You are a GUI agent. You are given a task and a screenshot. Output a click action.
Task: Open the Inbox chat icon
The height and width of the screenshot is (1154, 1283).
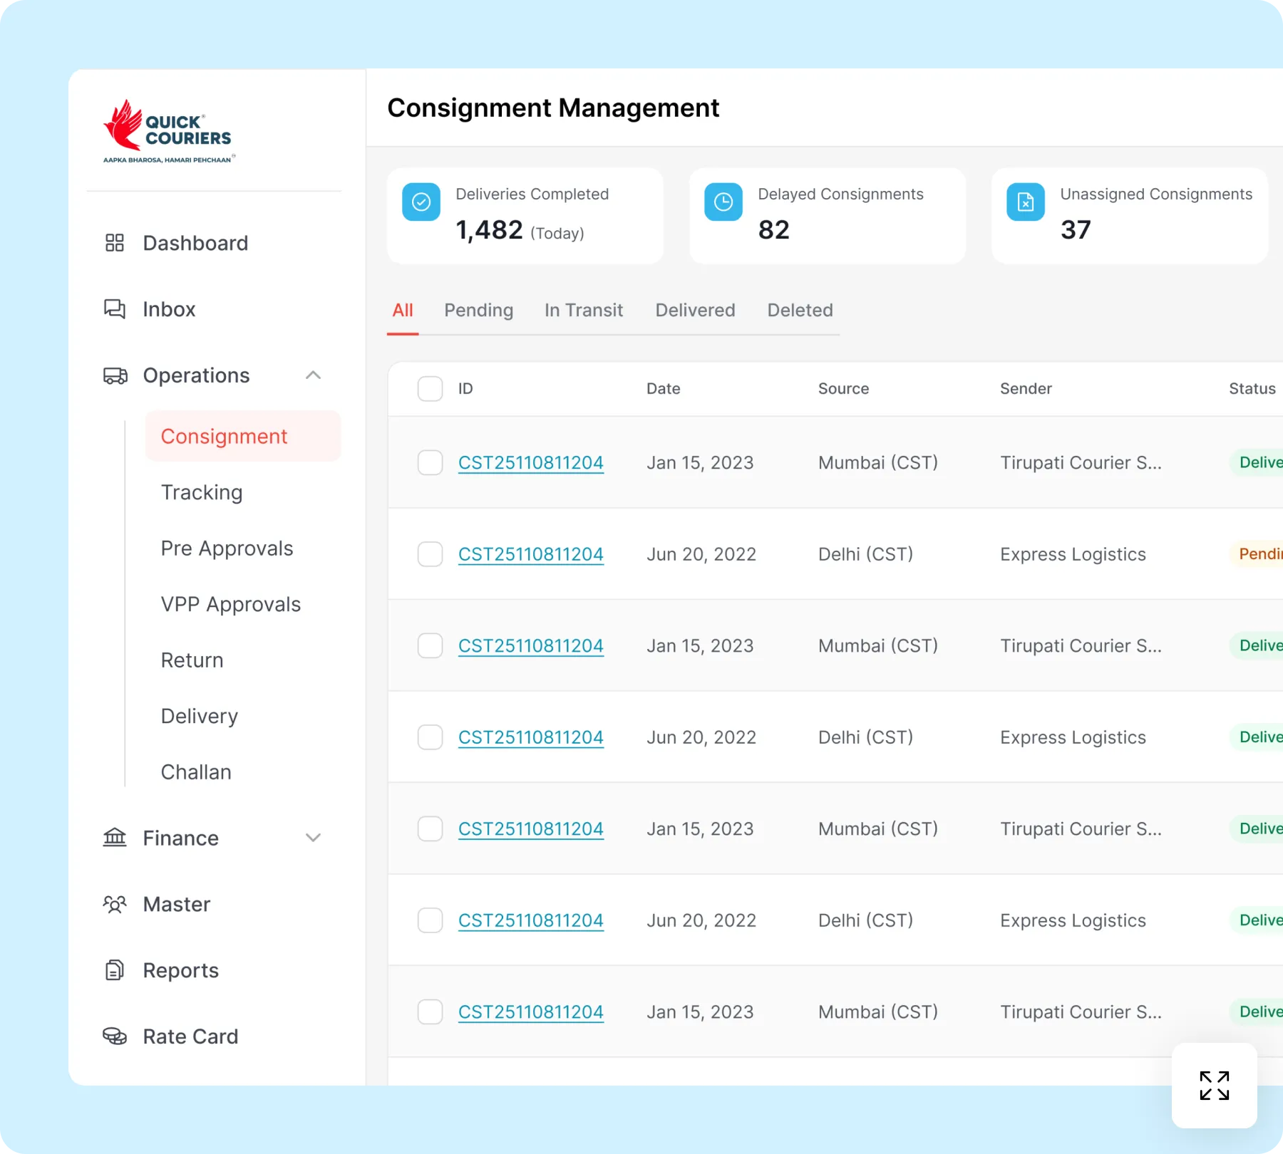click(x=115, y=309)
